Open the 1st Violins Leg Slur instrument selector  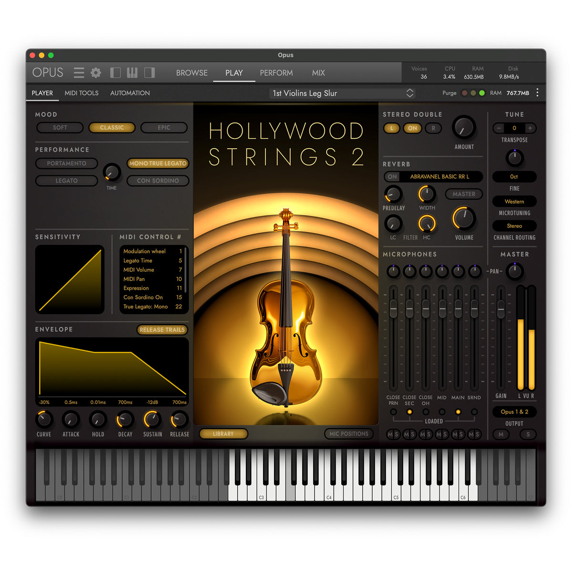point(342,93)
